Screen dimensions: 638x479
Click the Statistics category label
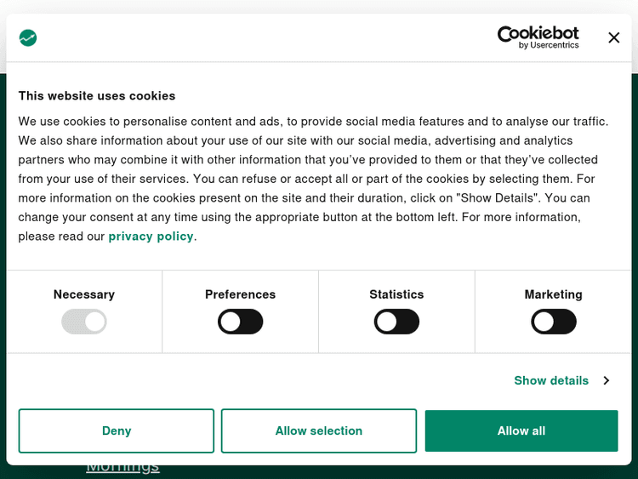(x=396, y=294)
